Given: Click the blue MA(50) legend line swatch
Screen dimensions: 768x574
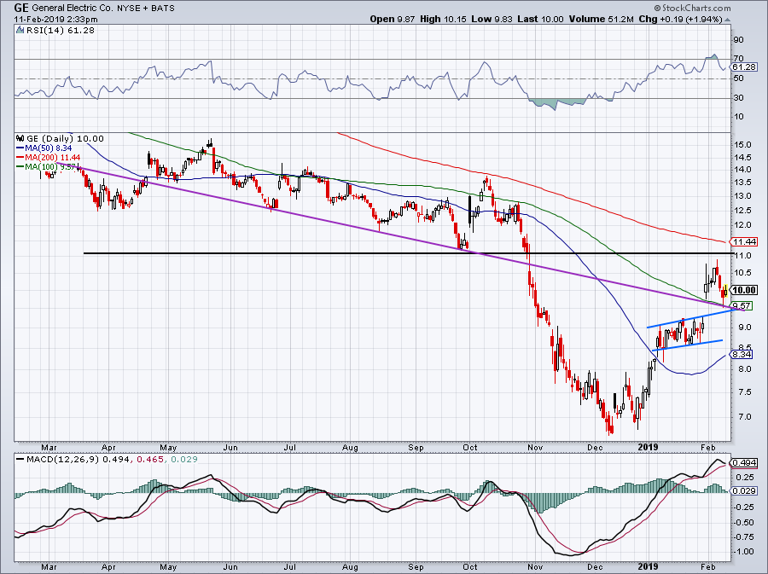Looking at the screenshot, I should point(20,148).
